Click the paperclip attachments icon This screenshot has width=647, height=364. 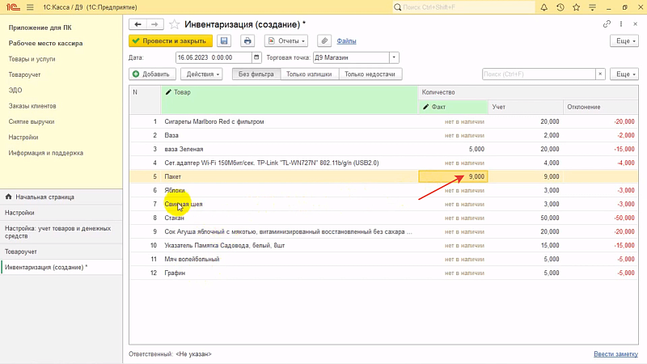click(x=323, y=40)
